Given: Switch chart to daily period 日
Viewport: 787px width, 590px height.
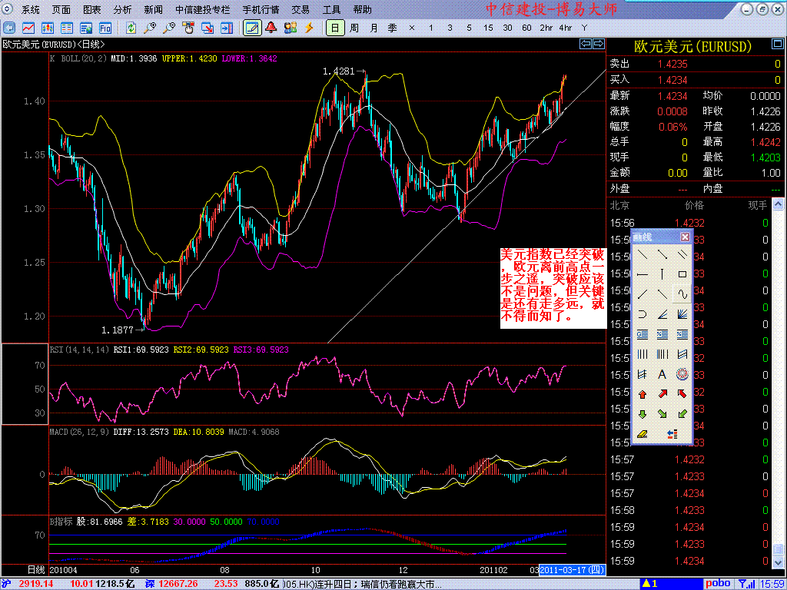Looking at the screenshot, I should pyautogui.click(x=334, y=28).
